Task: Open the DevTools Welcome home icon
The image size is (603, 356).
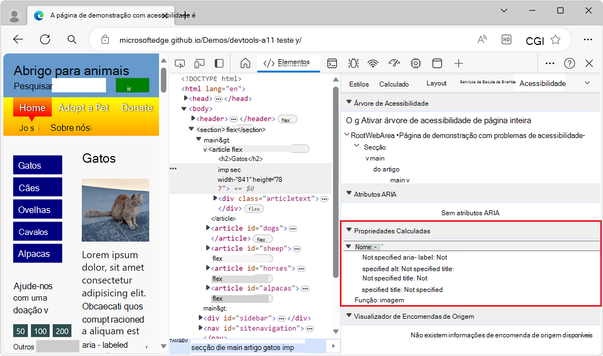Action: (245, 64)
